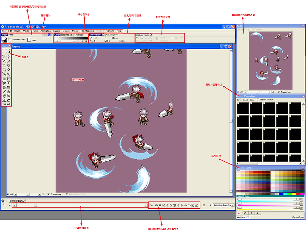The width and height of the screenshot is (306, 235).
Task: Select the ABC character tool
Action: [8, 87]
